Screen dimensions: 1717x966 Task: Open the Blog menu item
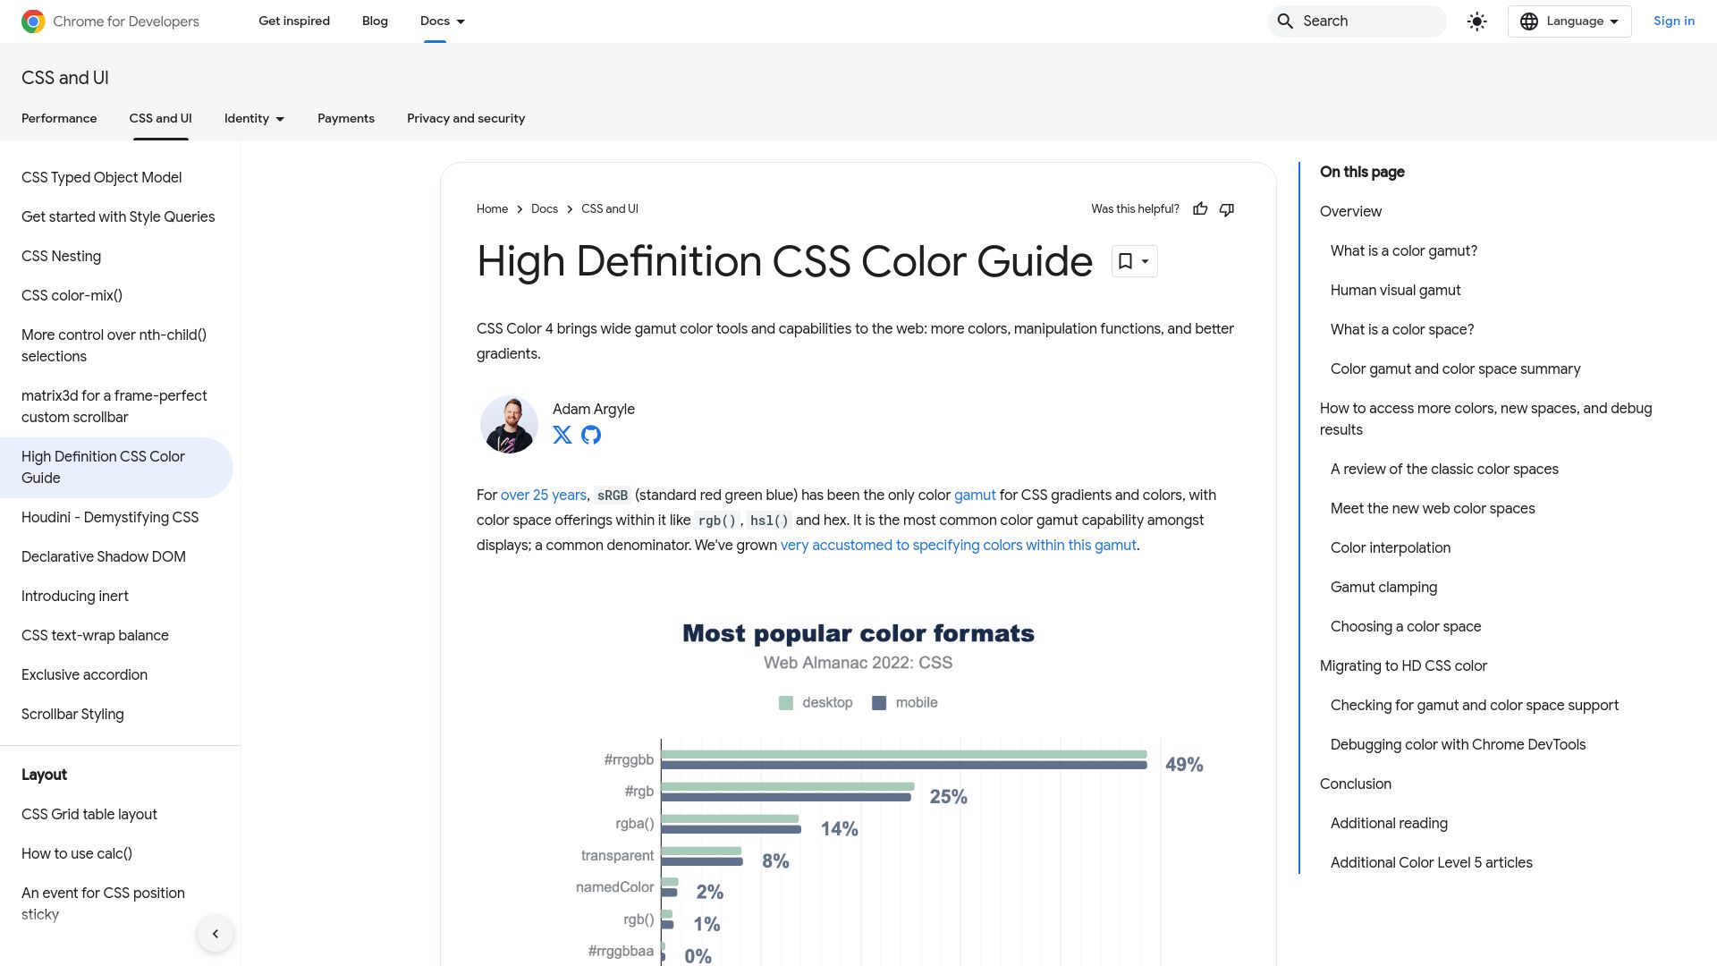point(375,21)
